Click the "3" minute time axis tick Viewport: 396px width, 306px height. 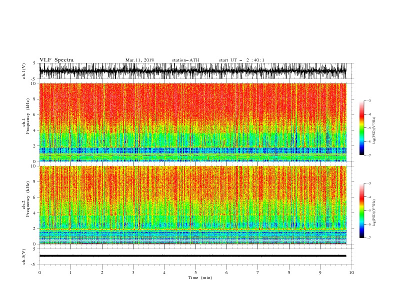tap(133, 272)
